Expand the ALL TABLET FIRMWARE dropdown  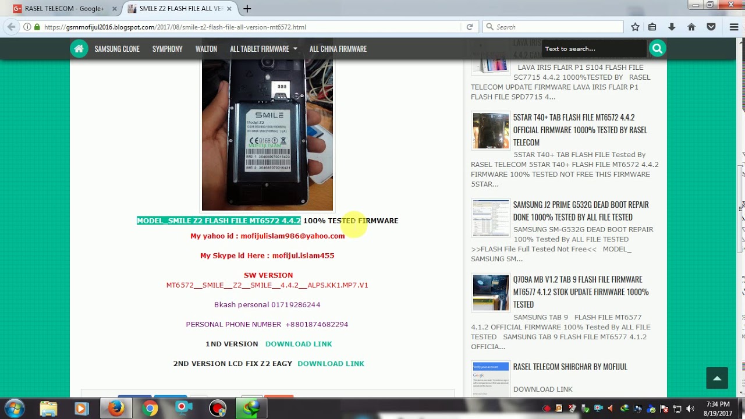click(263, 49)
